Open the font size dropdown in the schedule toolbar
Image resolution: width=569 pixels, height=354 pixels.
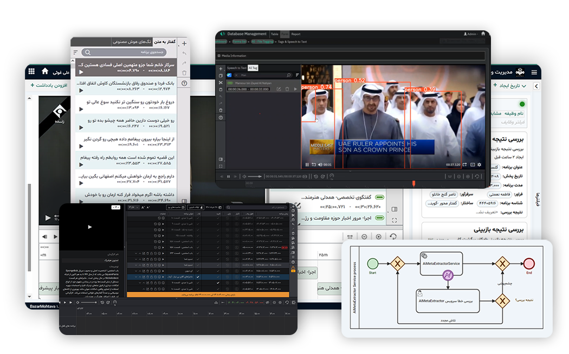point(133,207)
